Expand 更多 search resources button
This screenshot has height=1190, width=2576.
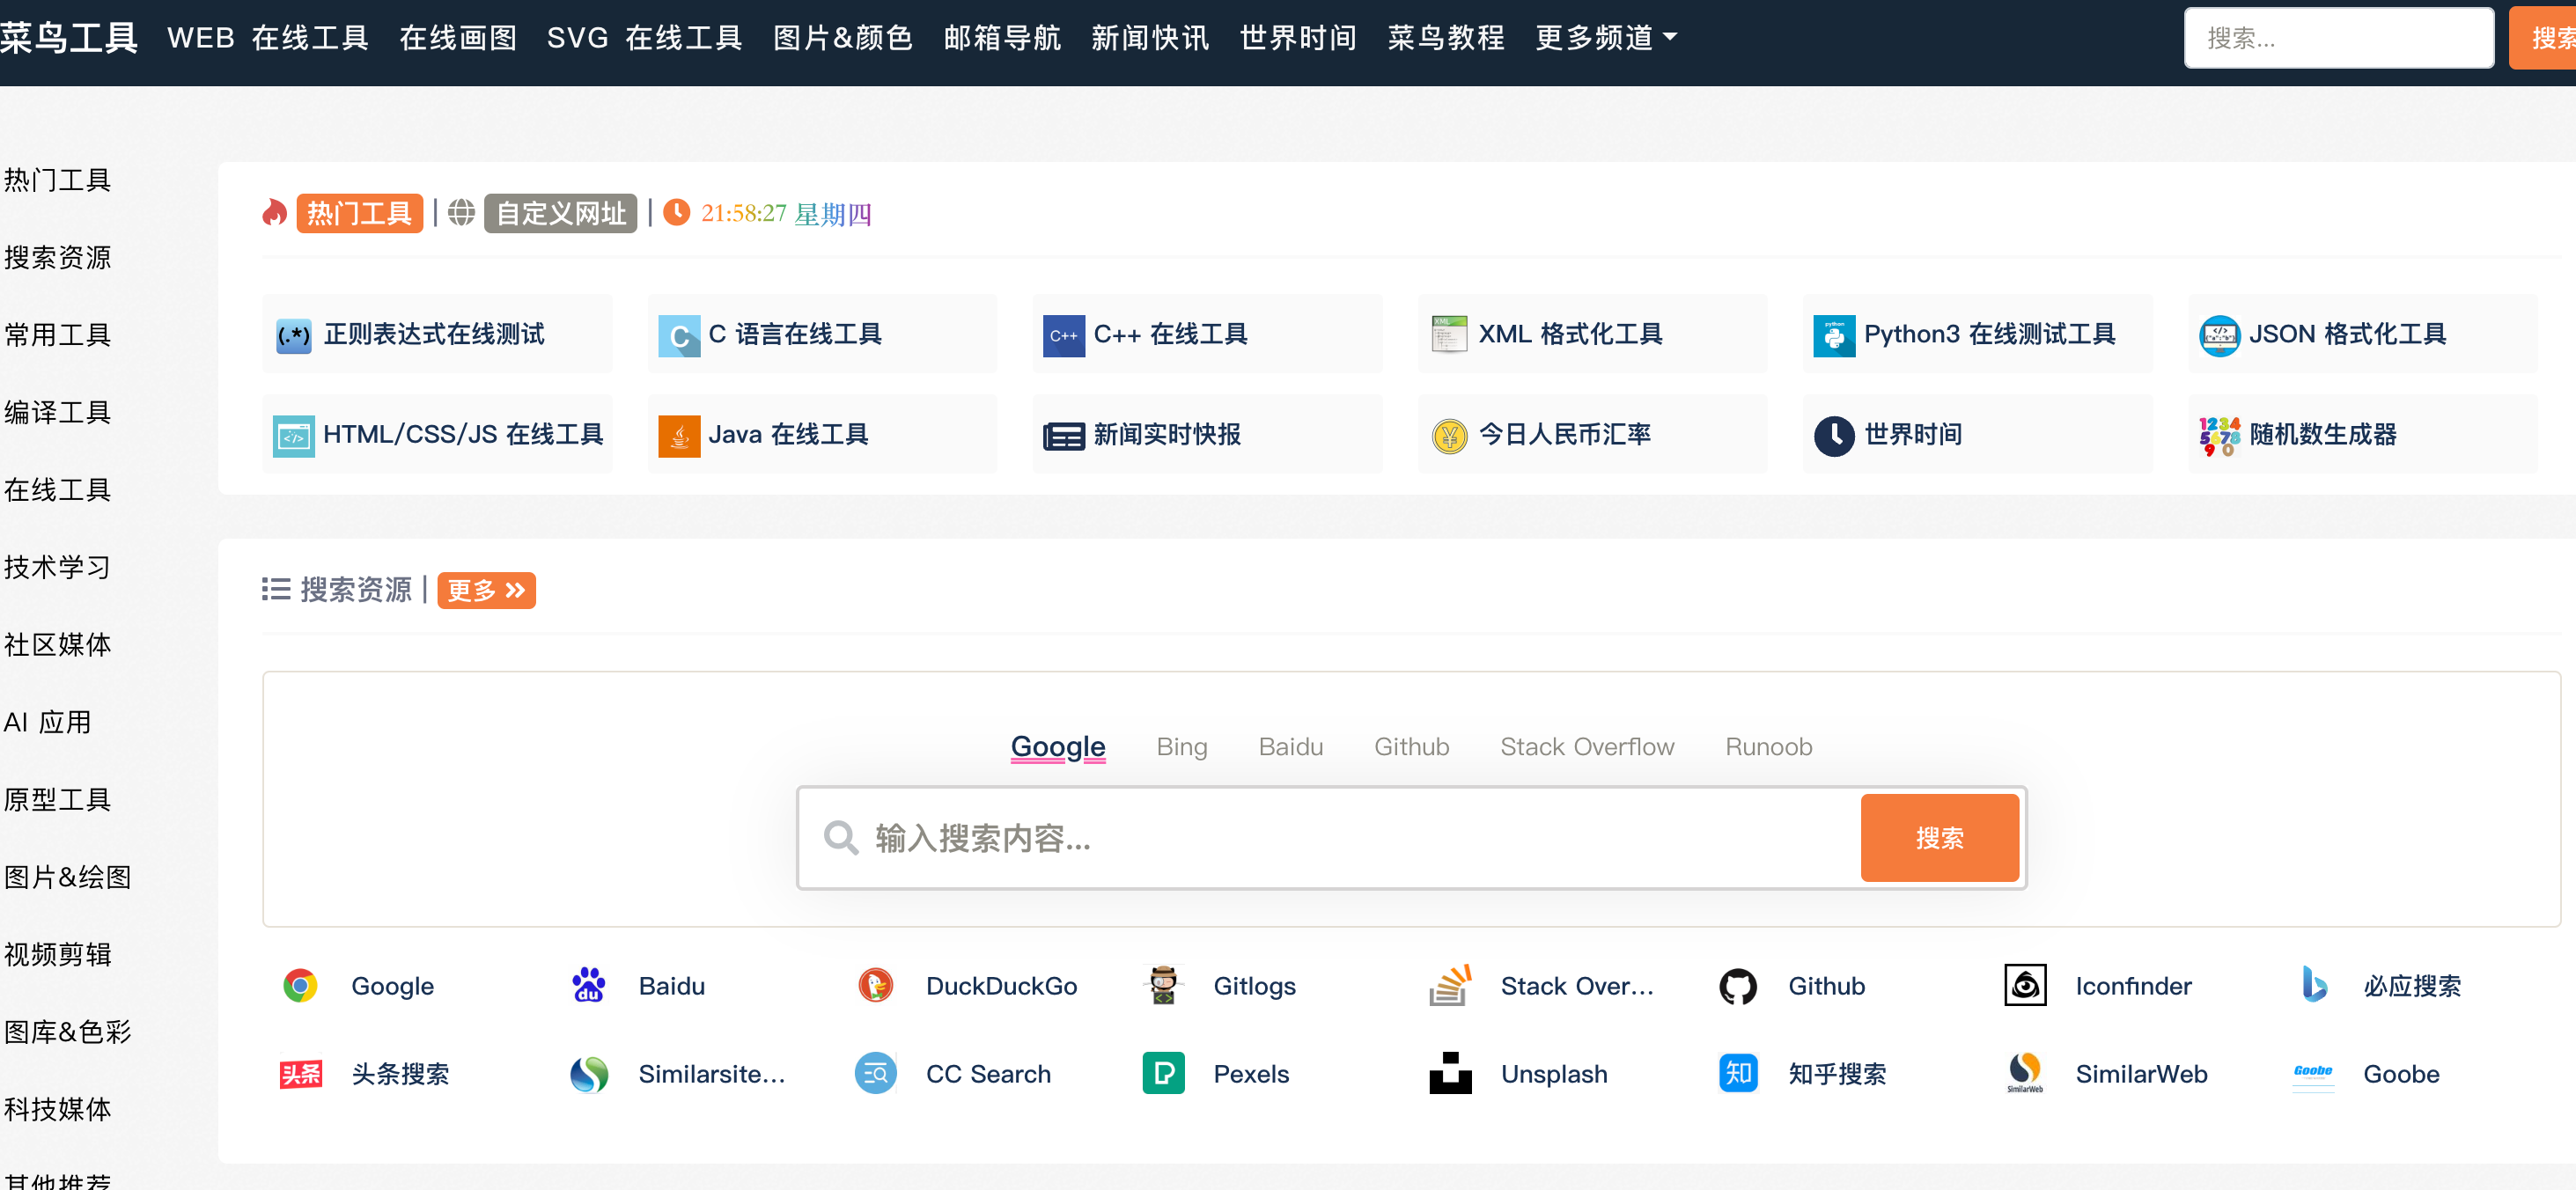(486, 590)
